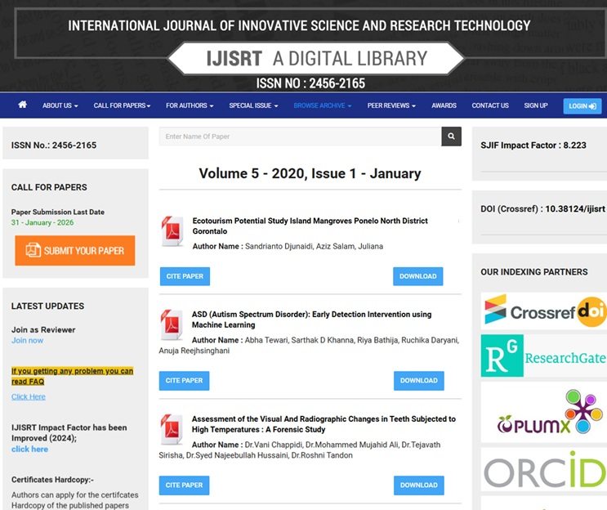This screenshot has height=510, width=607.
Task: Open the Contact Us menu item
Action: [490, 106]
